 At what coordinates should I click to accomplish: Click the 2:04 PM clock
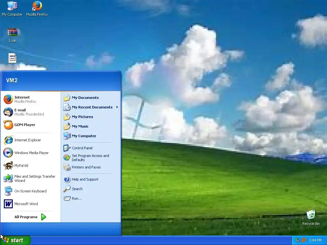tap(315, 240)
